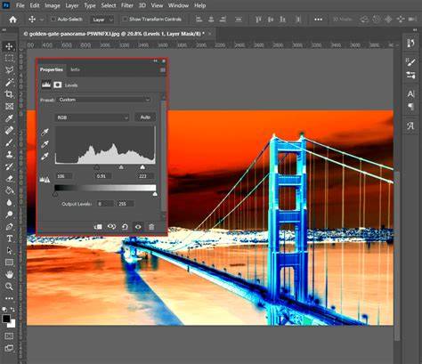This screenshot has height=364, width=422.
Task: Select the Zoom tool in toolbar
Action: [9, 287]
